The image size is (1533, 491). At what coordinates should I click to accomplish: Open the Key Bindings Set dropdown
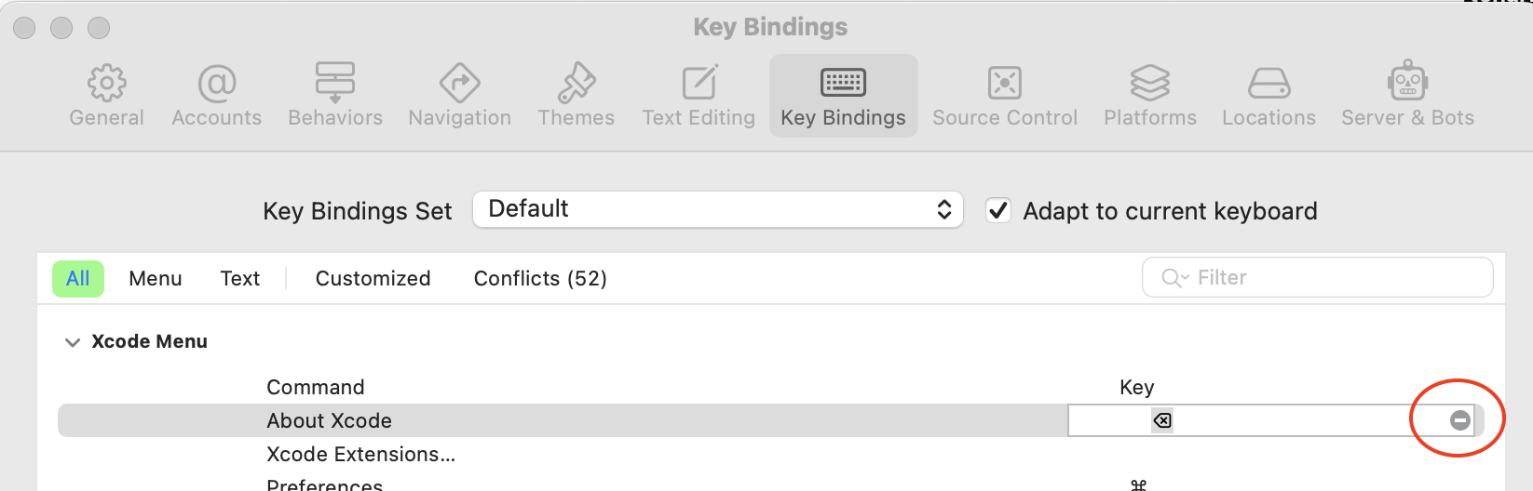tap(717, 209)
